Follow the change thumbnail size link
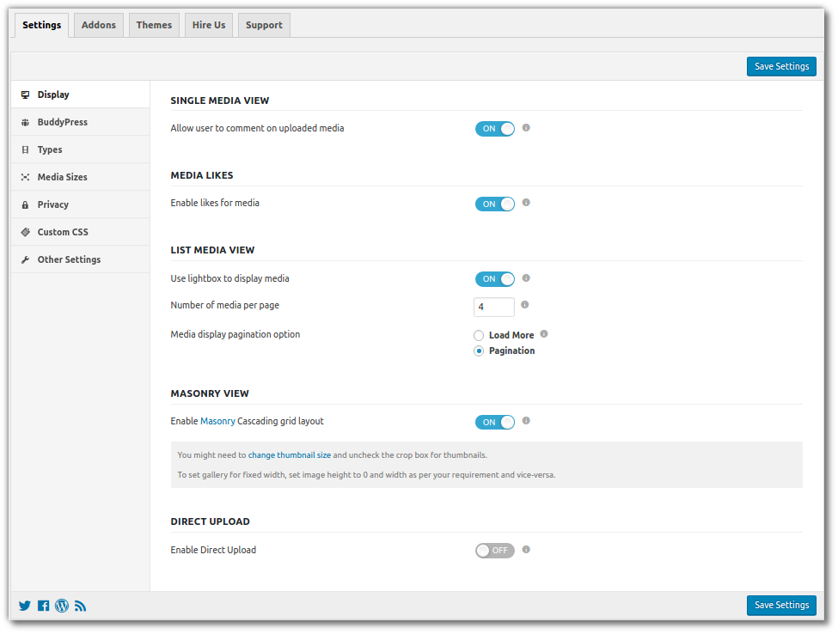This screenshot has width=838, height=634. tap(290, 455)
